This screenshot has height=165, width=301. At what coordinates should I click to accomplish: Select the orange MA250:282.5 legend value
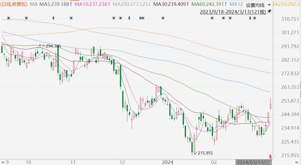286,4
